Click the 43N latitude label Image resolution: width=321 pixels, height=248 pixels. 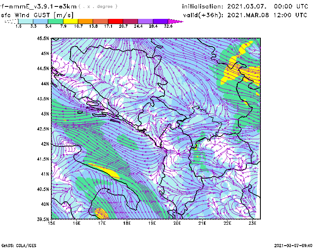pos(45,114)
